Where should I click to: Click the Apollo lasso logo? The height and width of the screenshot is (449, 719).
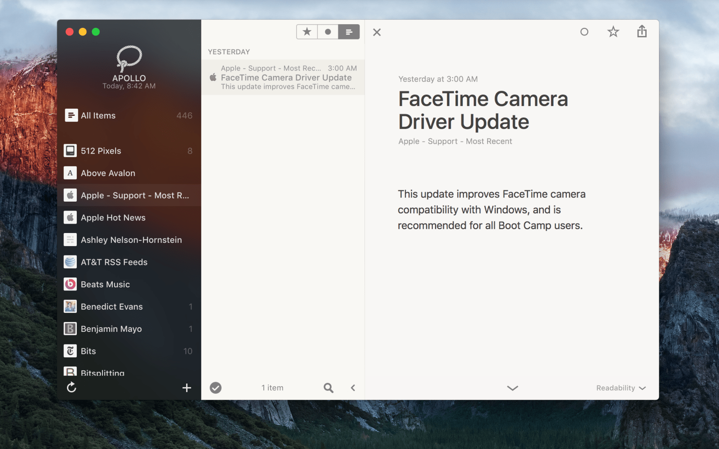129,58
